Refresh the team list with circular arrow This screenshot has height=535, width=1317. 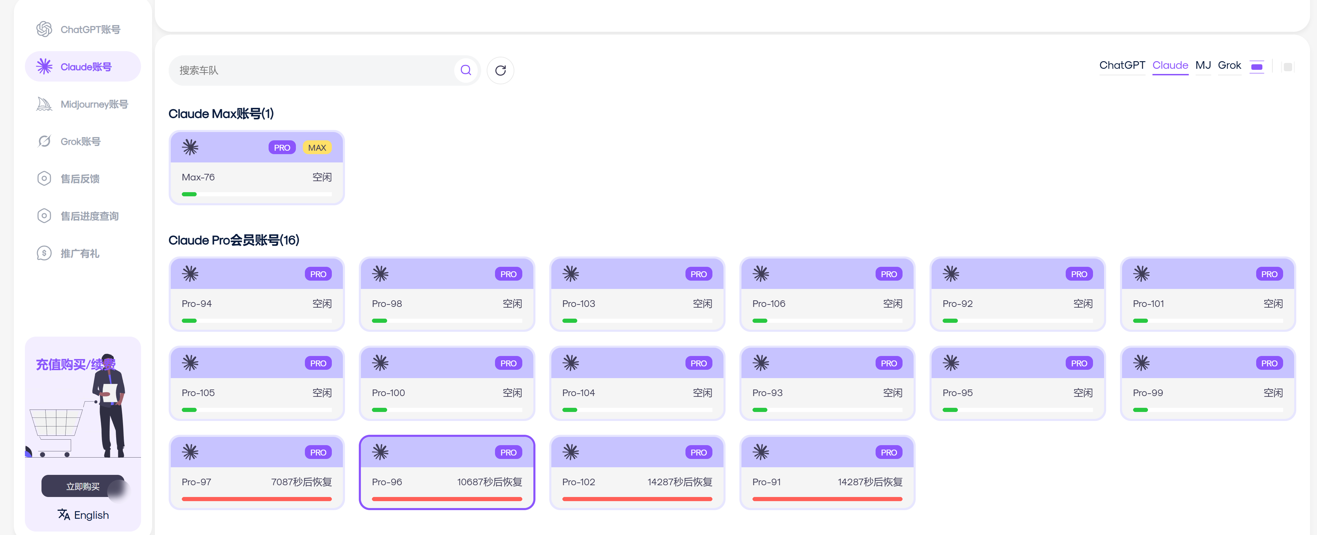[501, 71]
